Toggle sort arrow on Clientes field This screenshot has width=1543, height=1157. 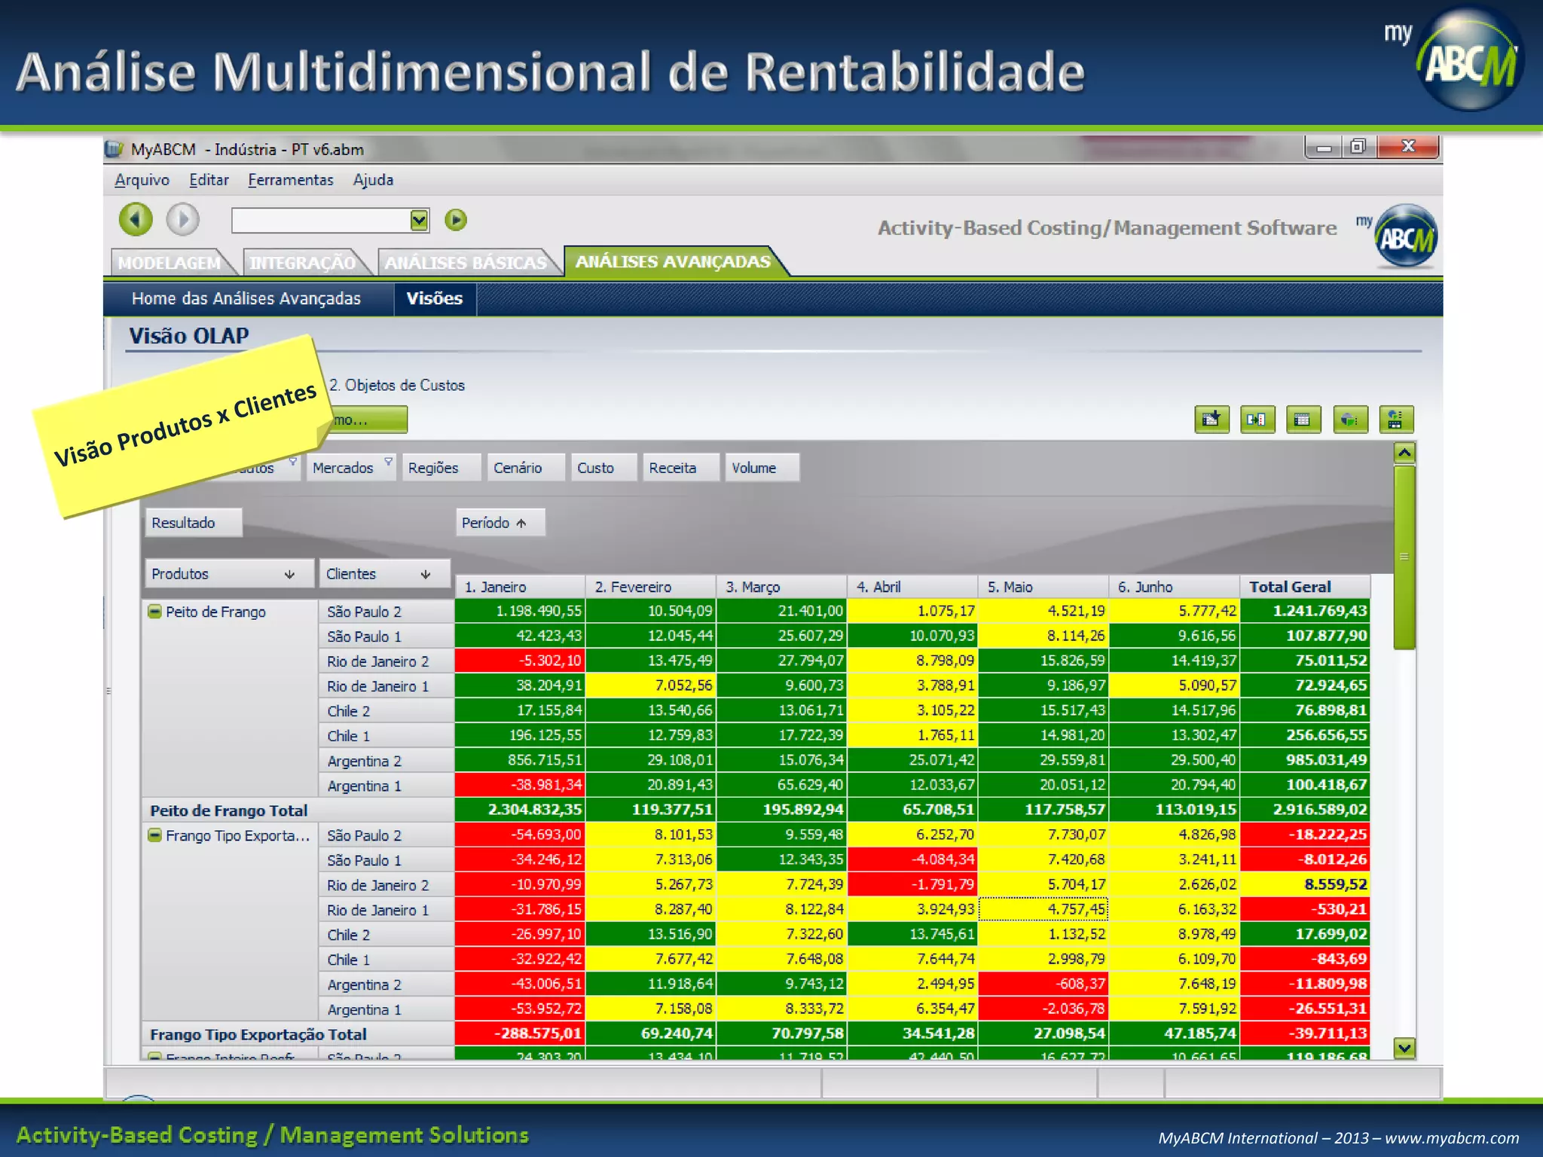[426, 575]
